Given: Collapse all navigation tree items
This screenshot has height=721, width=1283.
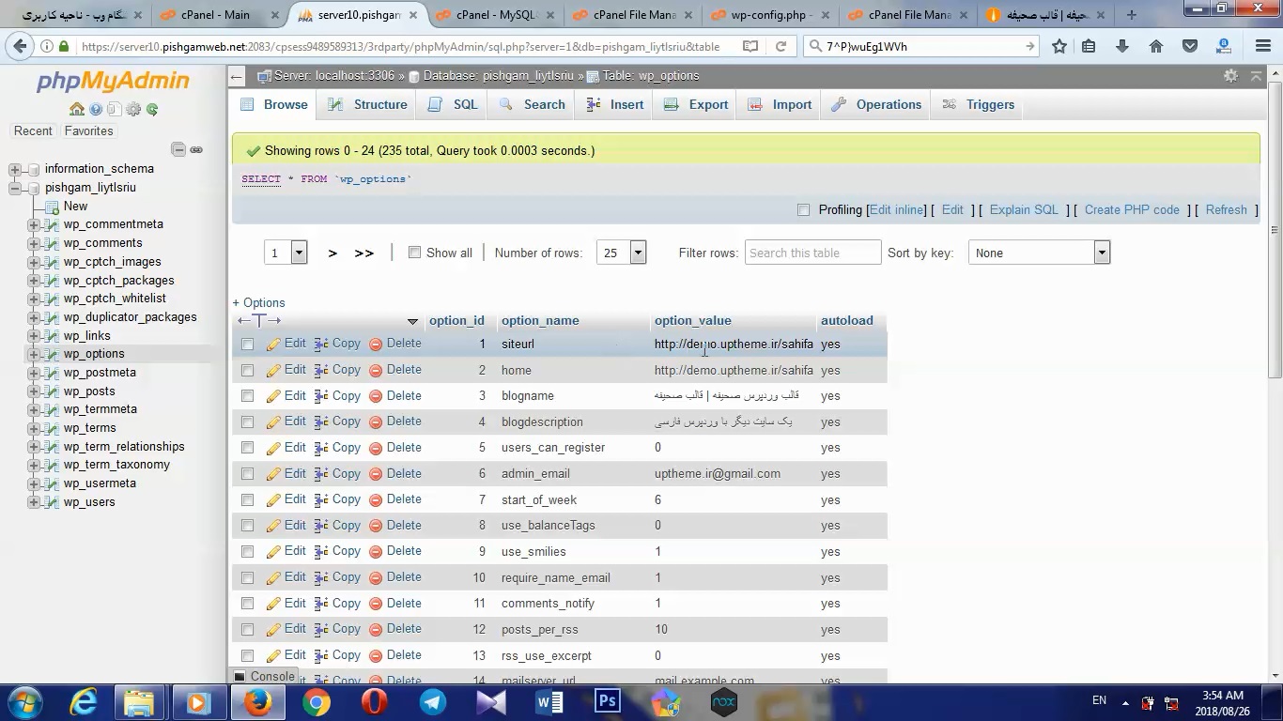Looking at the screenshot, I should [x=178, y=149].
